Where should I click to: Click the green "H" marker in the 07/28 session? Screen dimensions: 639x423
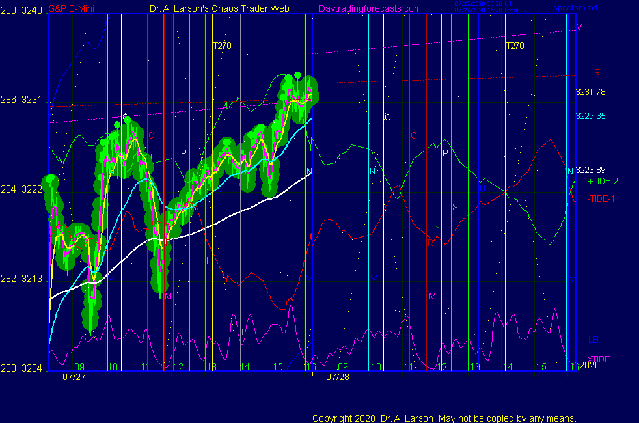click(x=472, y=260)
